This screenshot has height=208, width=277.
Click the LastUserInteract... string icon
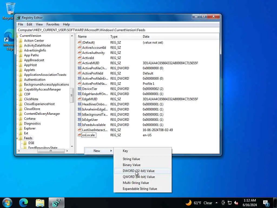tap(80, 130)
